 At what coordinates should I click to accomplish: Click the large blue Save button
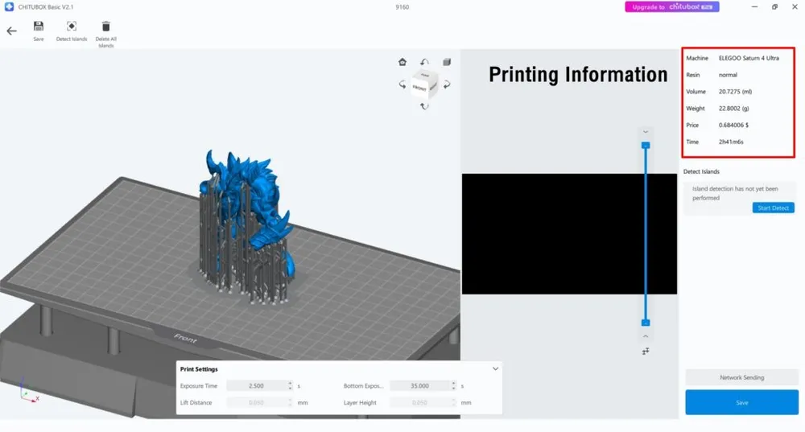[741, 402]
